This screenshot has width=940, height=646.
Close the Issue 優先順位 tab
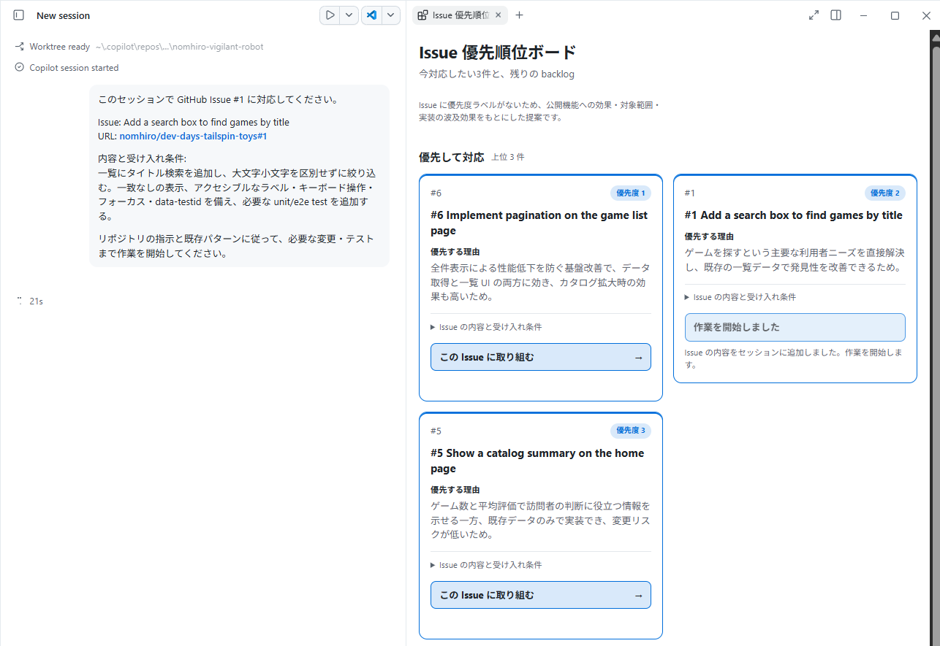tap(499, 15)
